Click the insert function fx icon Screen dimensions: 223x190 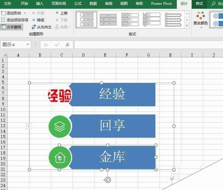[67, 45]
